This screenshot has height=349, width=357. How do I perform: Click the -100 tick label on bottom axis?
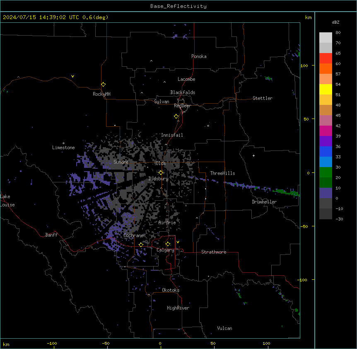tap(52, 343)
